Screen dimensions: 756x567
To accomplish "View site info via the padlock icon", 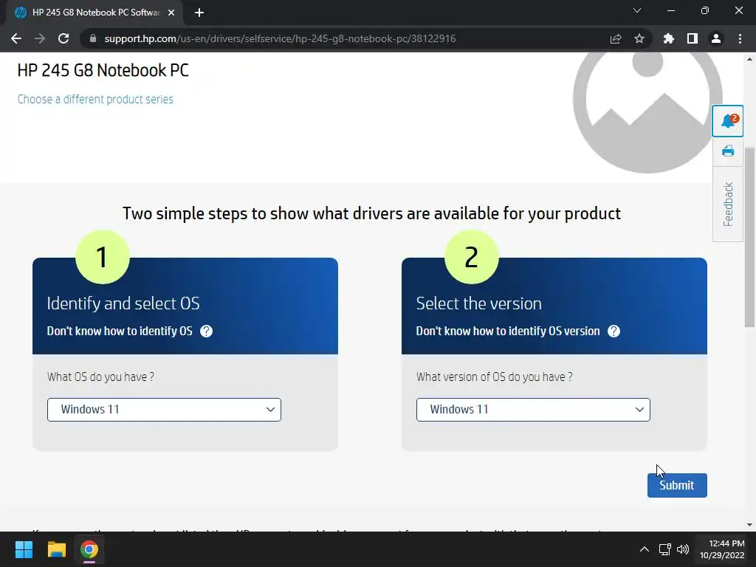I will pyautogui.click(x=93, y=38).
